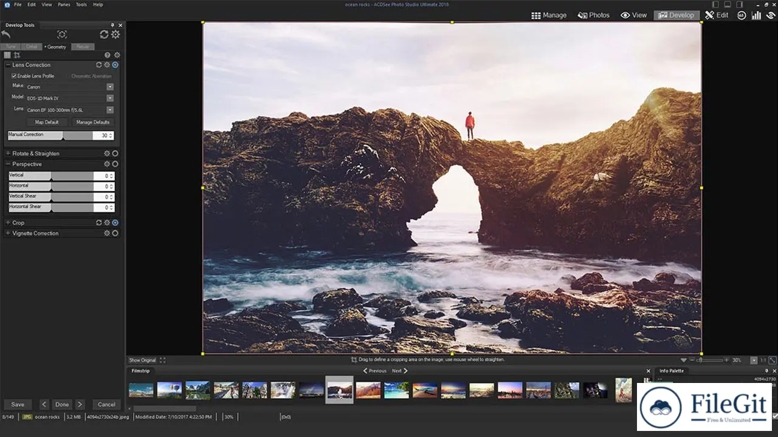Image resolution: width=778 pixels, height=437 pixels.
Task: Click the full screen icon beside Show Original
Action: (x=162, y=360)
